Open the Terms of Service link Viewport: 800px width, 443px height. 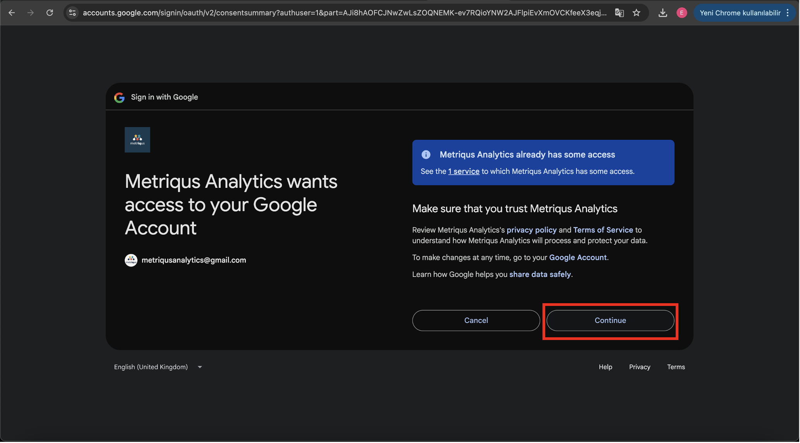pyautogui.click(x=603, y=230)
